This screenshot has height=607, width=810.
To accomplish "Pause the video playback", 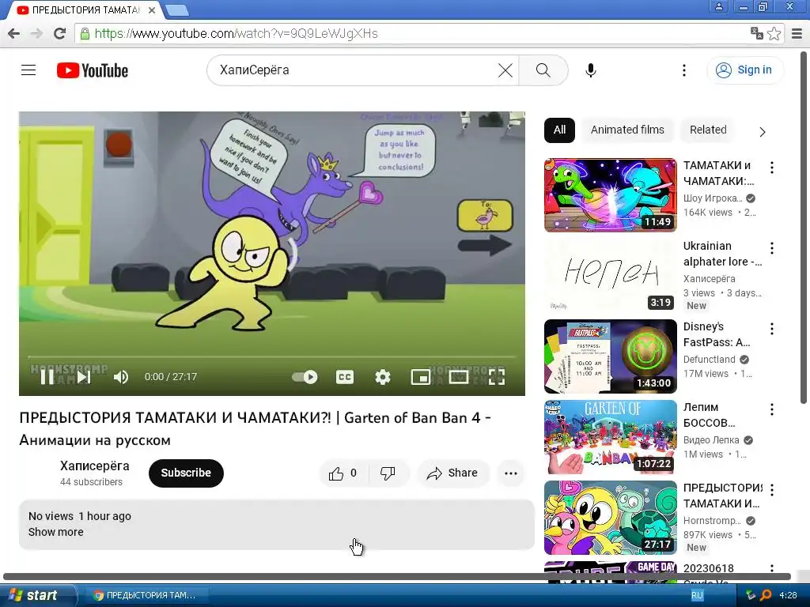I will click(x=47, y=377).
